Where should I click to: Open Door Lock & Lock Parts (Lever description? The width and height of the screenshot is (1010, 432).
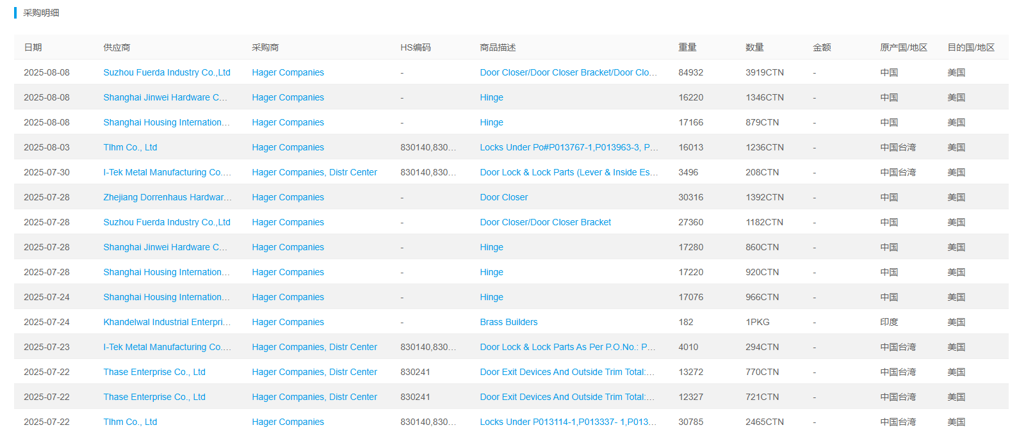click(x=569, y=172)
